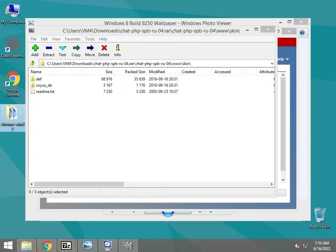
Task: Expand the address path dropdown arrow
Action: [272, 63]
